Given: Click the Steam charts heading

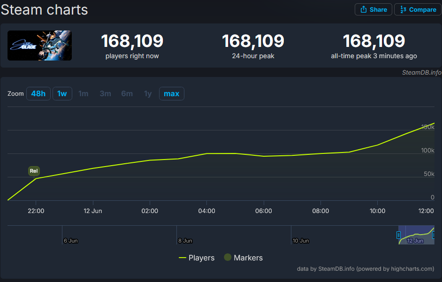Looking at the screenshot, I should [x=45, y=9].
